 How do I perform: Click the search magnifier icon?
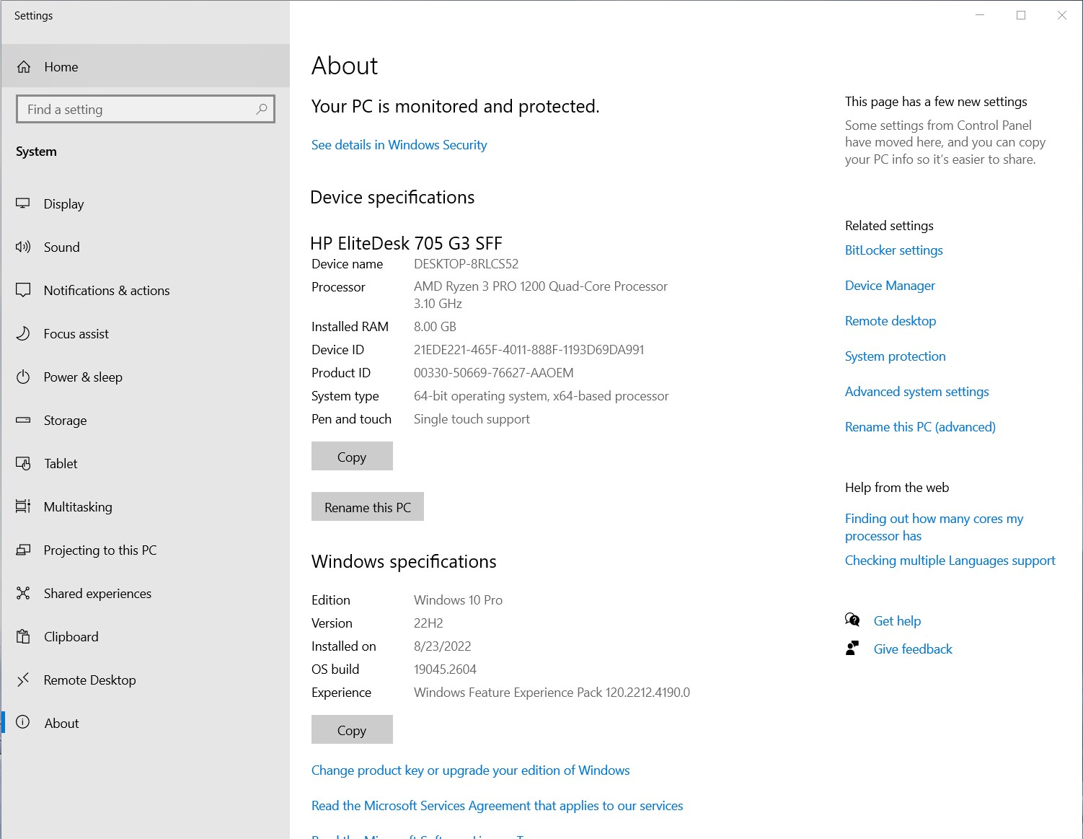click(x=262, y=109)
